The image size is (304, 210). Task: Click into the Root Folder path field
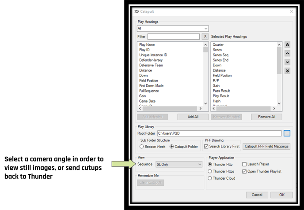click(x=219, y=133)
